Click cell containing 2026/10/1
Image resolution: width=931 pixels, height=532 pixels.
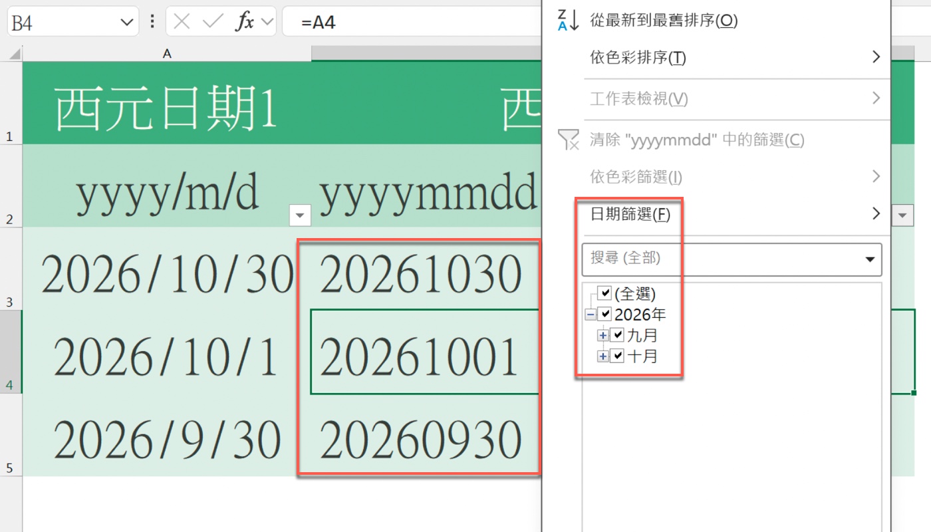click(x=167, y=352)
